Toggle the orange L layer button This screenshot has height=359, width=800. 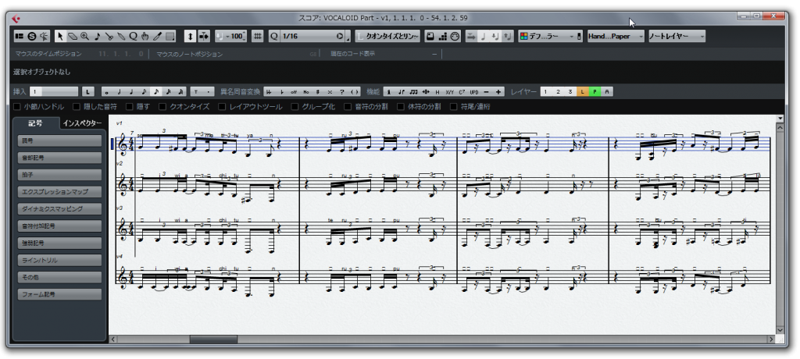point(582,92)
